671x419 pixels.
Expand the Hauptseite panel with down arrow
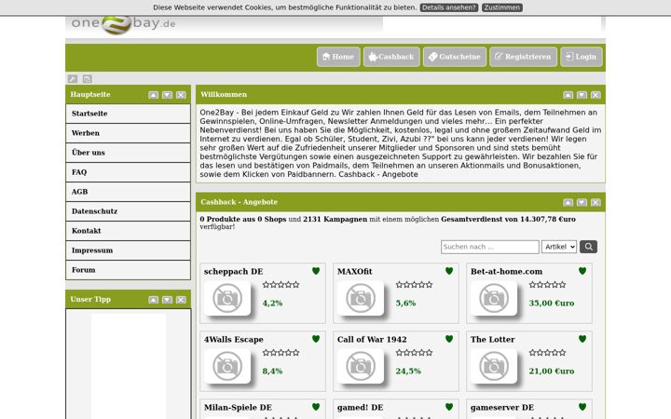[x=168, y=95]
